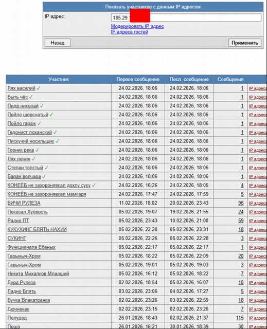Click the green checkmark beside Степан толстый
The width and height of the screenshot is (267, 329).
[46, 168]
